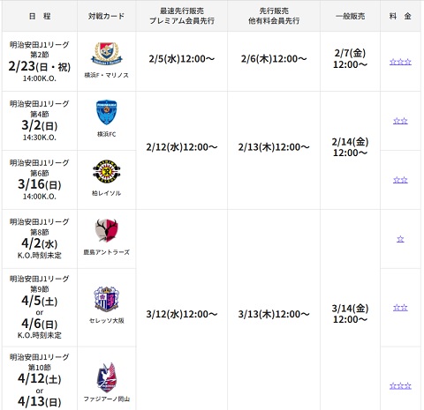Open one-star price link for 4/2 match
The image size is (424, 410).
click(x=400, y=239)
